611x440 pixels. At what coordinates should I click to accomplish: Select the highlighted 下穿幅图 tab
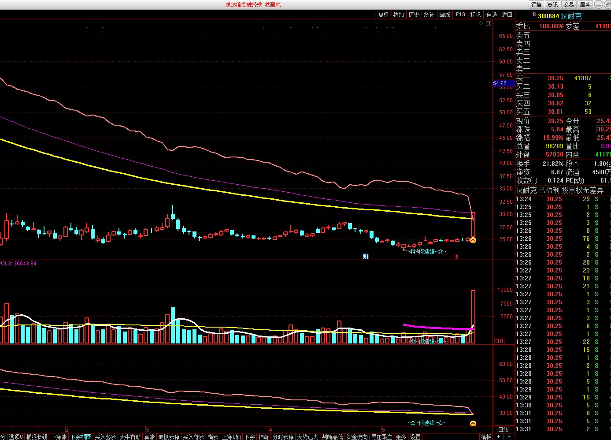point(81,437)
